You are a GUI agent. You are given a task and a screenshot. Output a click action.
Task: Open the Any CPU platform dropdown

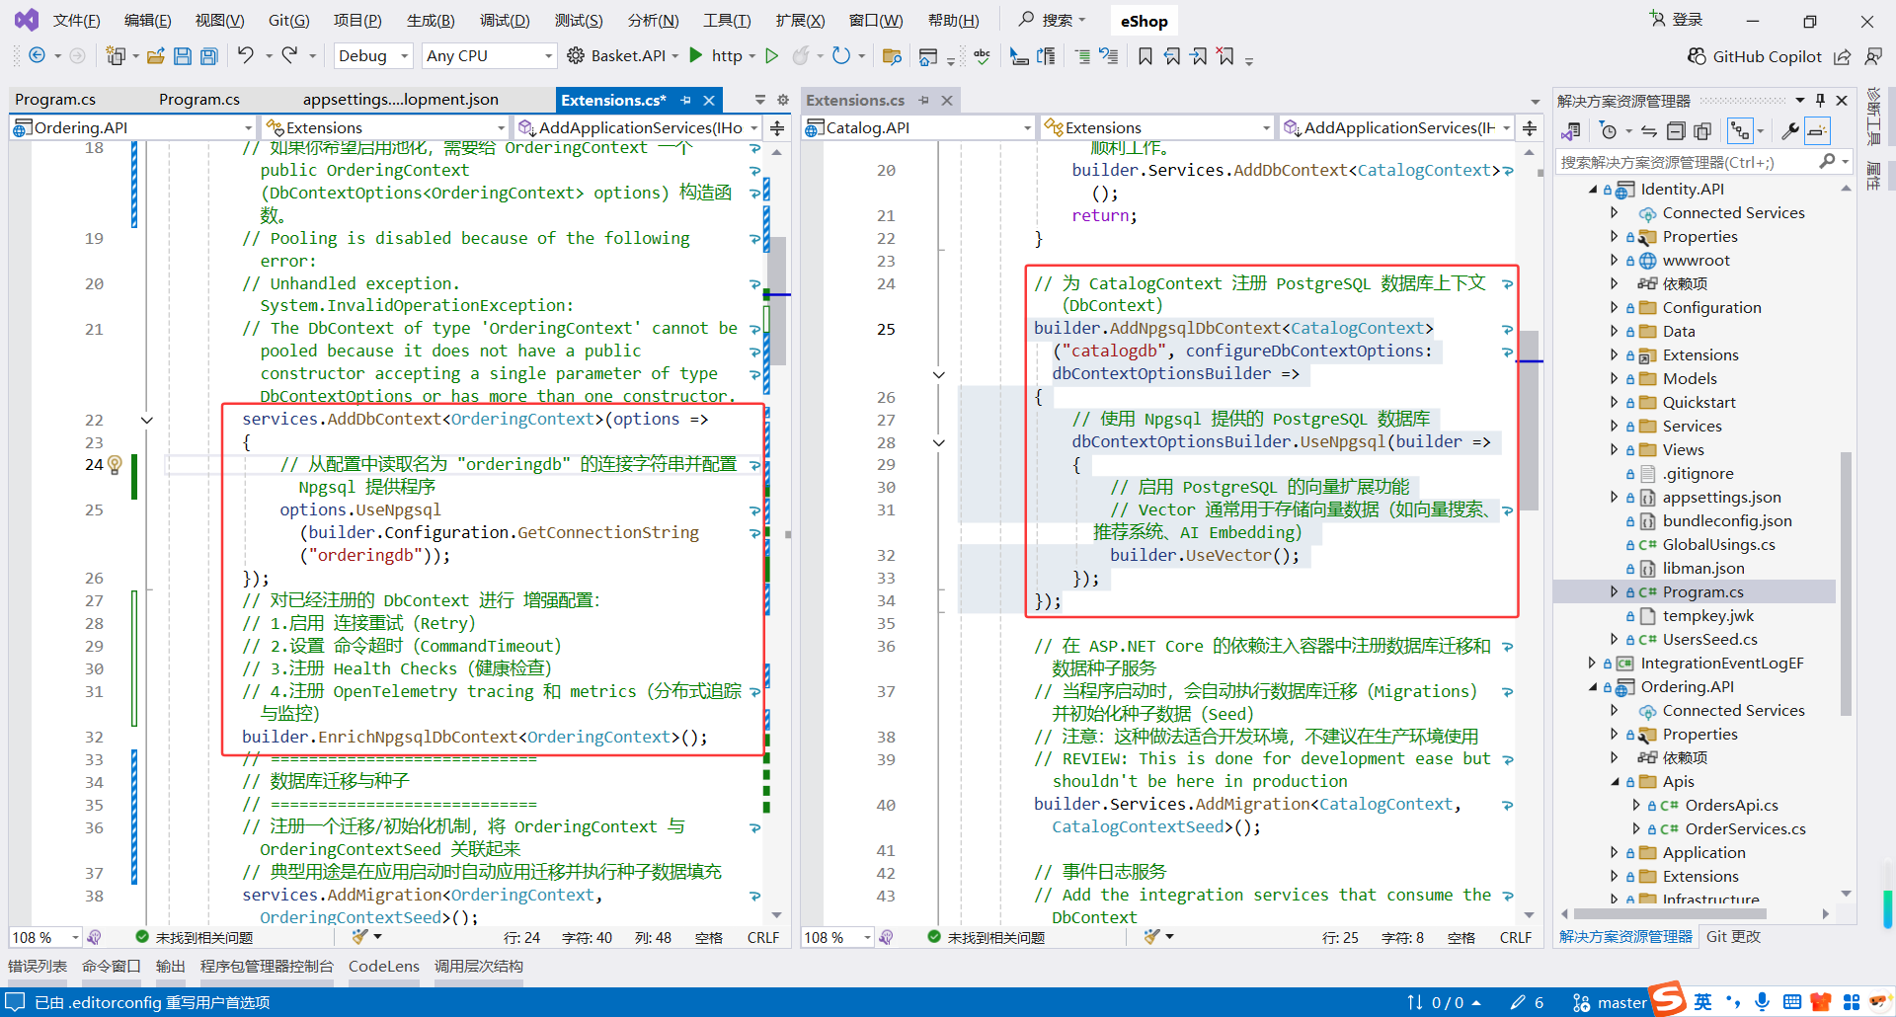point(489,56)
